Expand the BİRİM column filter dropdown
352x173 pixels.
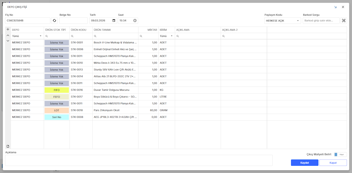point(172,36)
